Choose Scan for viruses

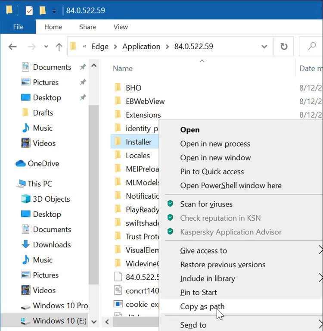pyautogui.click(x=206, y=204)
